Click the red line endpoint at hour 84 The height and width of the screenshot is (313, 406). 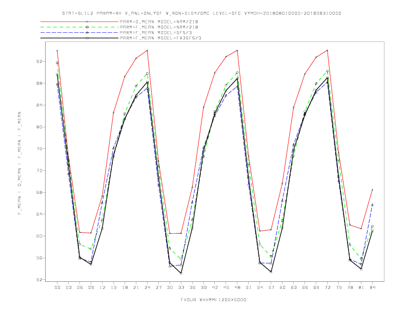tap(372, 190)
